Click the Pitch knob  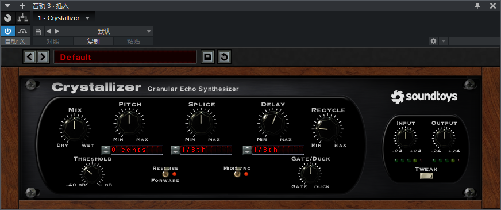coord(129,123)
